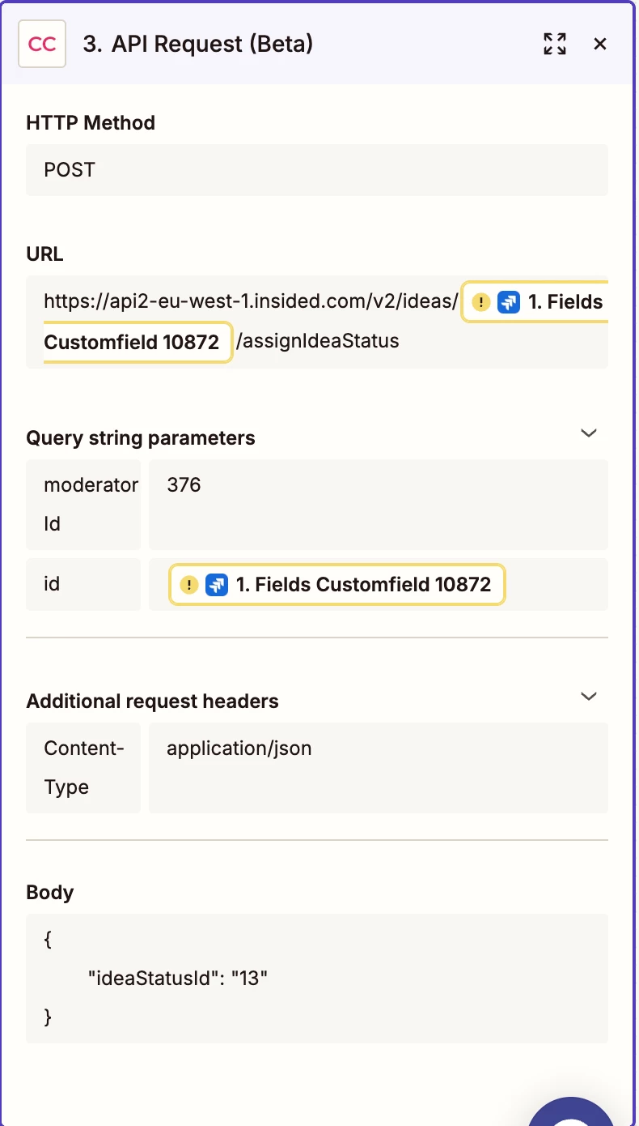This screenshot has height=1126, width=639.
Task: Click the Jira icon in the URL field
Action: click(509, 303)
